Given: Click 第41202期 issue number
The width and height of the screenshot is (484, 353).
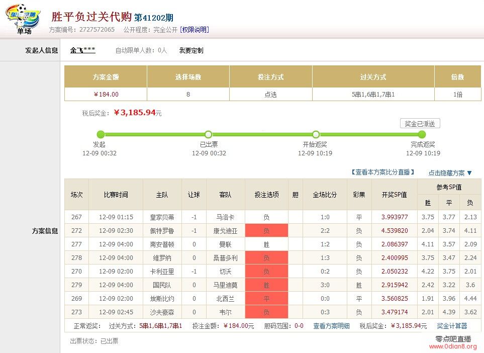Looking at the screenshot, I should tap(154, 18).
